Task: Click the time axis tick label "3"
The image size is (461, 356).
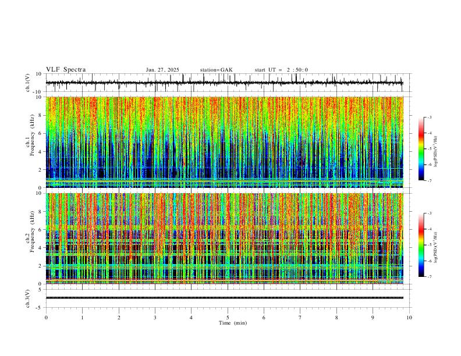Action: point(155,318)
